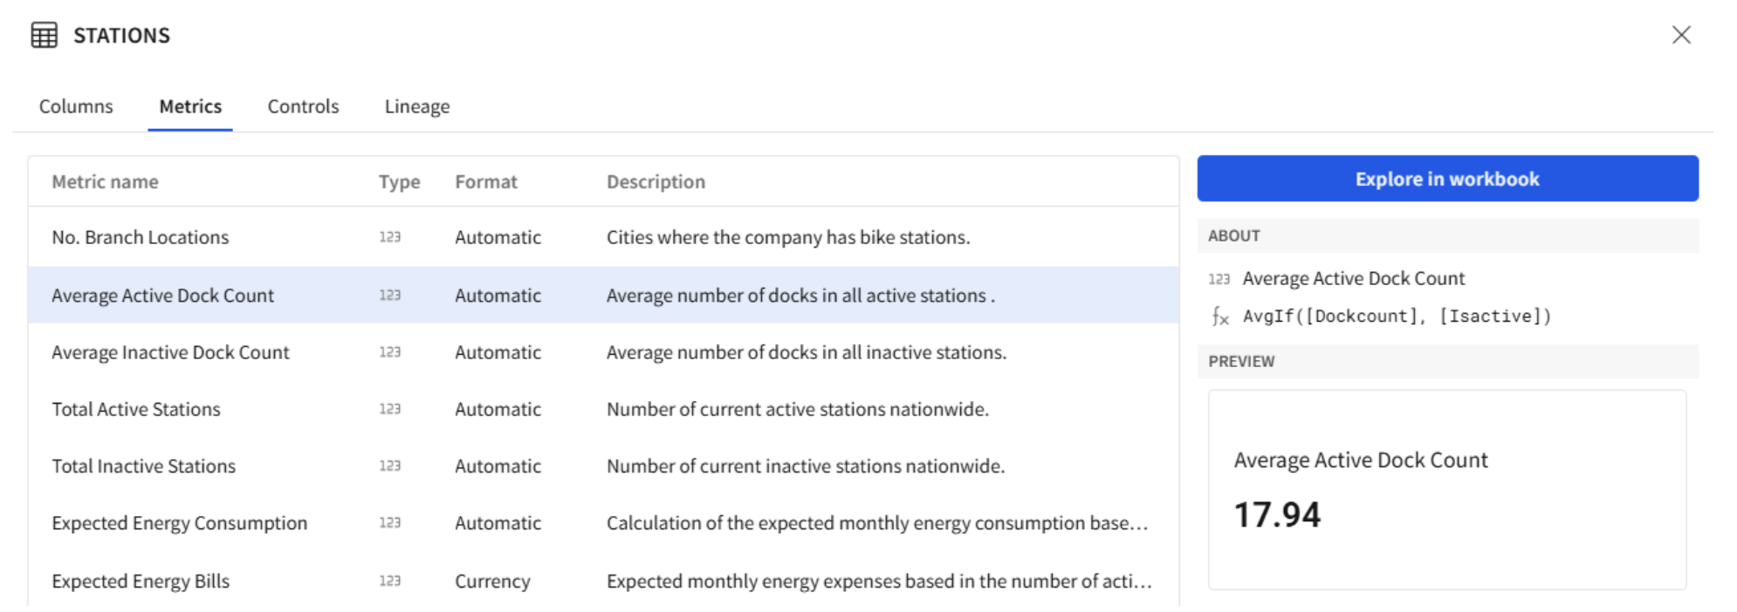Switch to the Columns tab
Image resolution: width=1737 pixels, height=612 pixels.
click(x=75, y=105)
